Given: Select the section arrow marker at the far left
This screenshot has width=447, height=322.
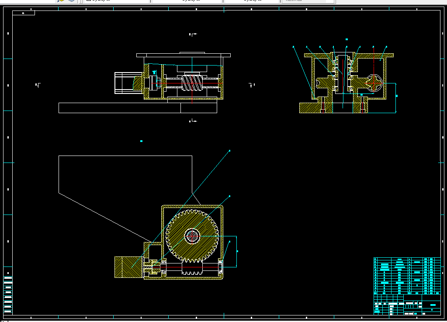Looking at the screenshot, I should (38, 85).
